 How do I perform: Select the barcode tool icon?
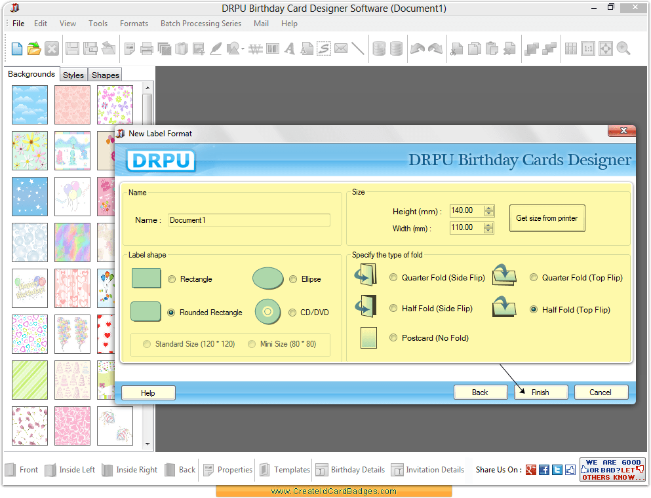[273, 49]
